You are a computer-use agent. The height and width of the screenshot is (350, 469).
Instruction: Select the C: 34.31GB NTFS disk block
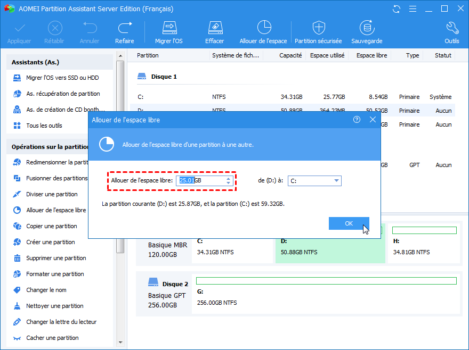pos(232,250)
